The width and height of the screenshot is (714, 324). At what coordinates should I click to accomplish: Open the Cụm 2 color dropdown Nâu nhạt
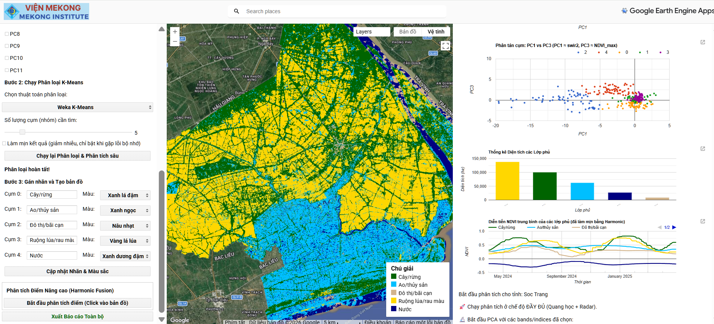(x=125, y=226)
